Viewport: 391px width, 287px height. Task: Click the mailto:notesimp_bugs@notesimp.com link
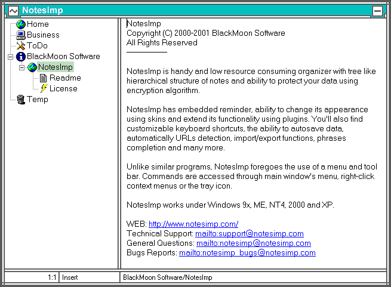247,252
